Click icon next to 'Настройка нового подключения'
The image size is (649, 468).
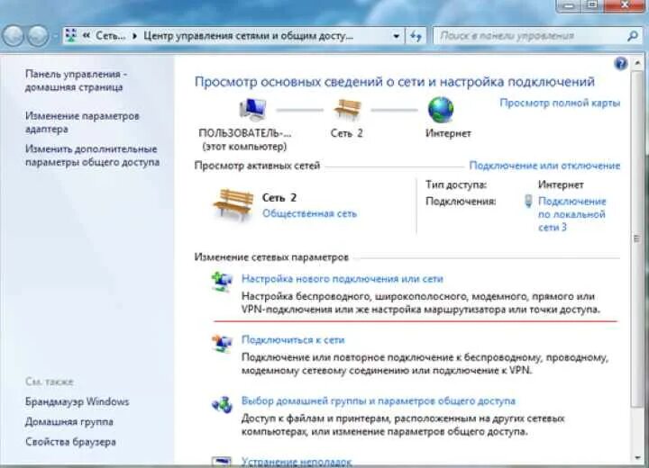point(222,282)
